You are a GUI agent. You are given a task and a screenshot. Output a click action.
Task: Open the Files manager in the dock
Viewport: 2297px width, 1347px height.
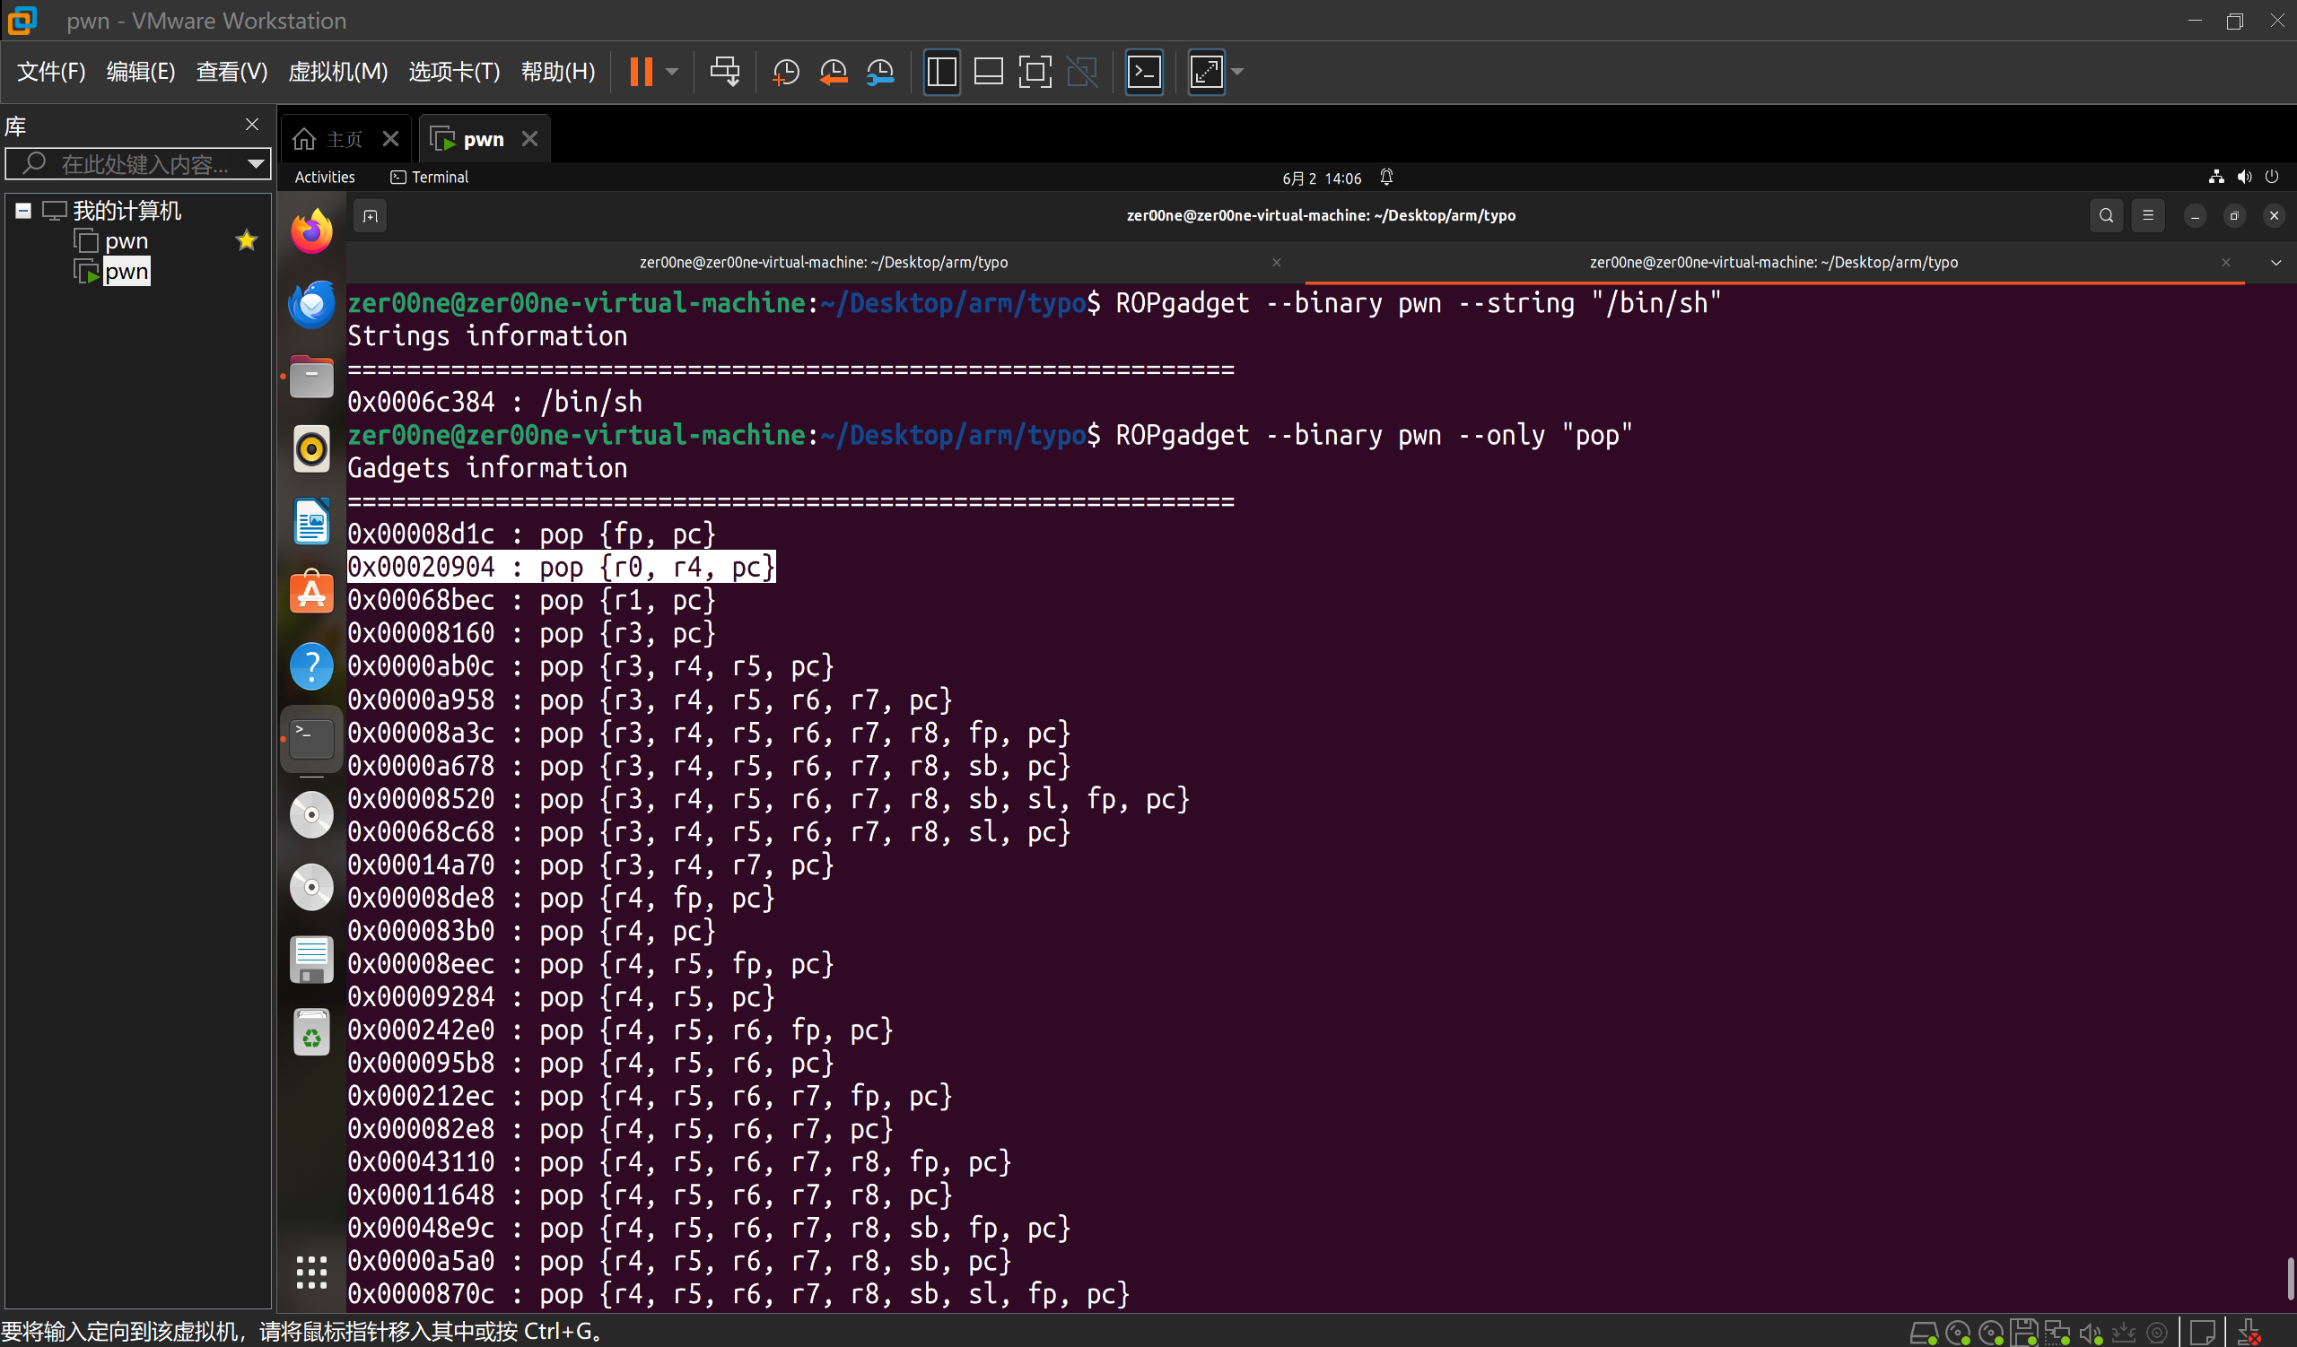point(311,376)
